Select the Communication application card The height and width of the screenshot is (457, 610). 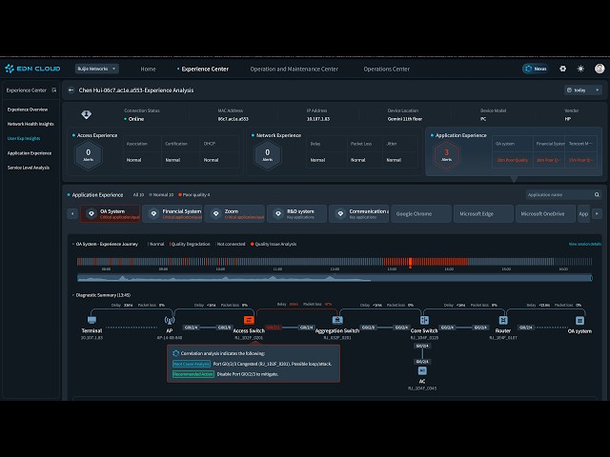point(358,213)
